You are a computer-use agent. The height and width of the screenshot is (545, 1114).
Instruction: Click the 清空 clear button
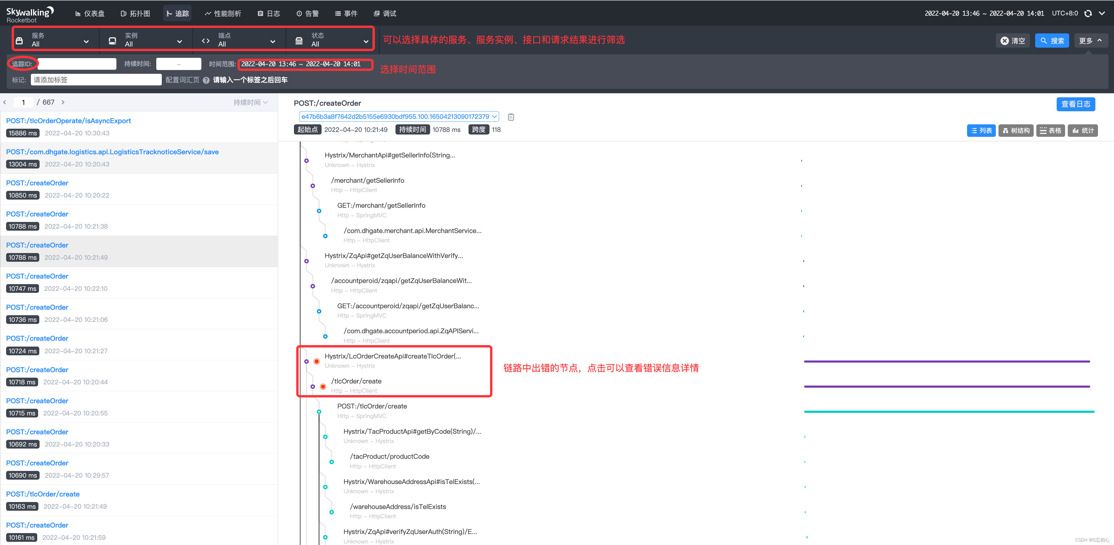pyautogui.click(x=1012, y=41)
